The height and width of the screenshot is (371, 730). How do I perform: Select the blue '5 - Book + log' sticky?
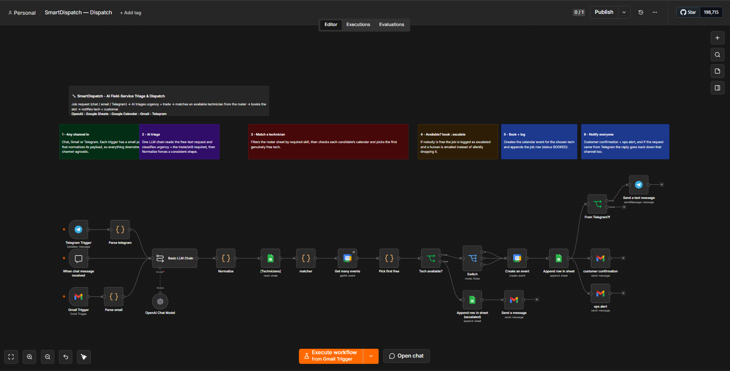(539, 141)
